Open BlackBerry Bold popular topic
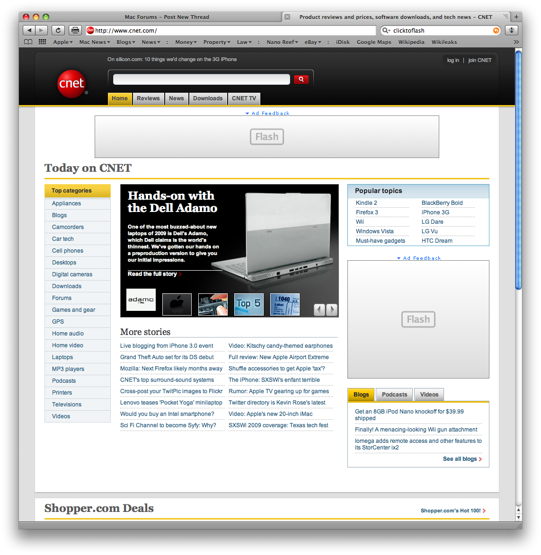This screenshot has height=555, width=541. click(x=442, y=203)
